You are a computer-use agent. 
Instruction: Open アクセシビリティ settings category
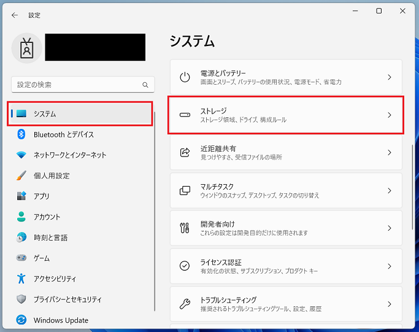(80, 279)
